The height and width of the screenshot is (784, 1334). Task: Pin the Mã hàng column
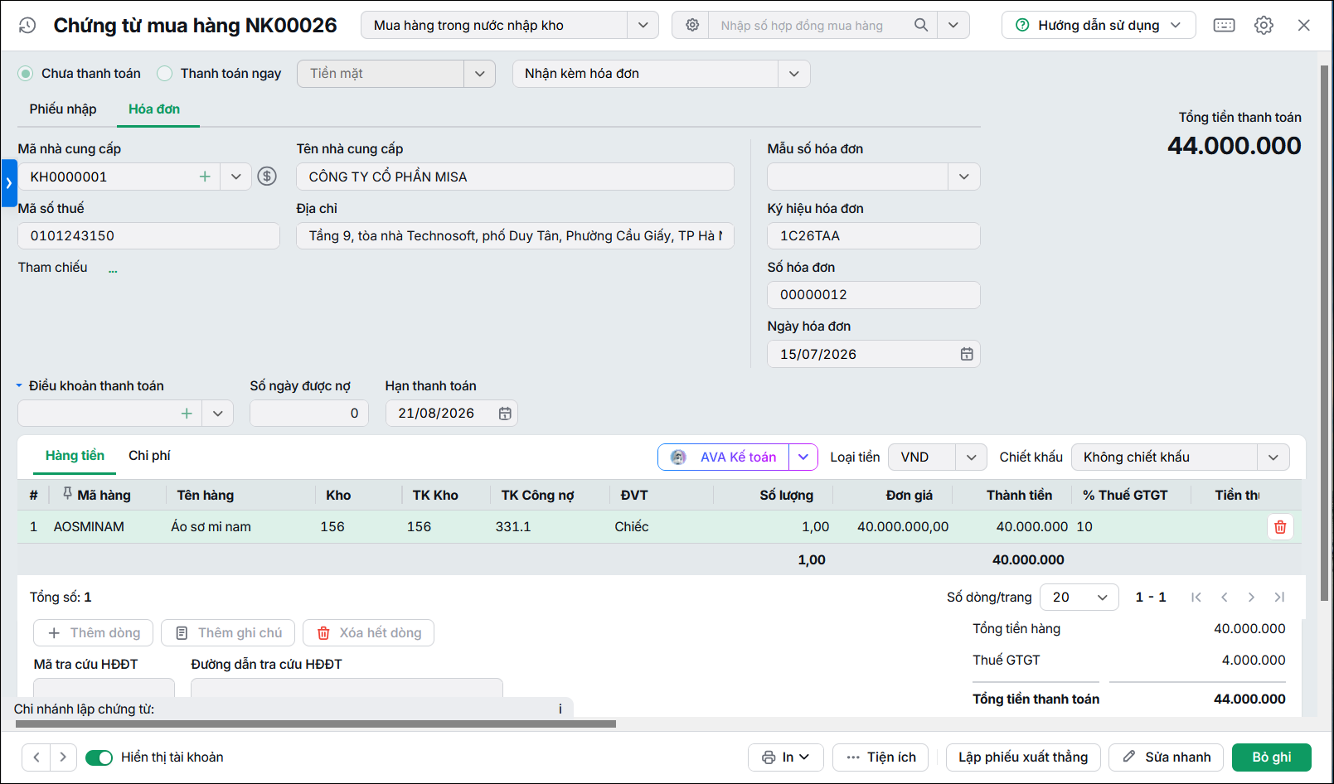pyautogui.click(x=67, y=494)
